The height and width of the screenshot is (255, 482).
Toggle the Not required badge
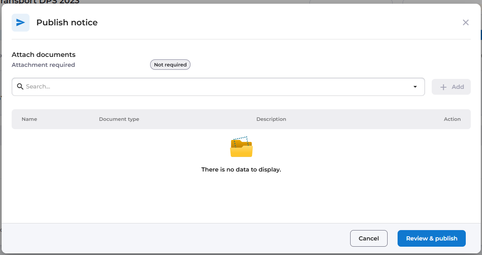click(170, 65)
